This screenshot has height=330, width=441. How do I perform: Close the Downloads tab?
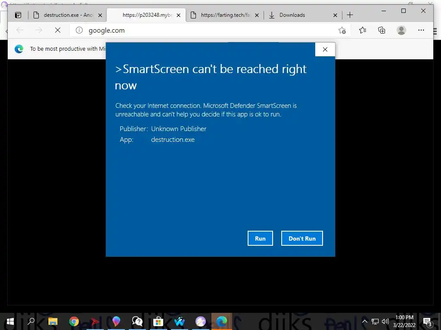point(335,15)
